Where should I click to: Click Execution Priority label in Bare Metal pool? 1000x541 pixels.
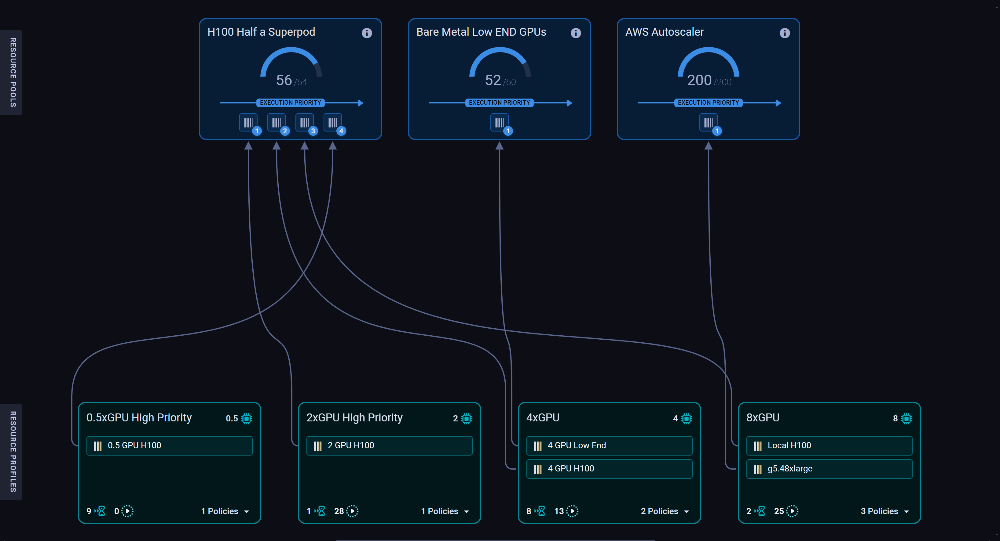coord(499,103)
